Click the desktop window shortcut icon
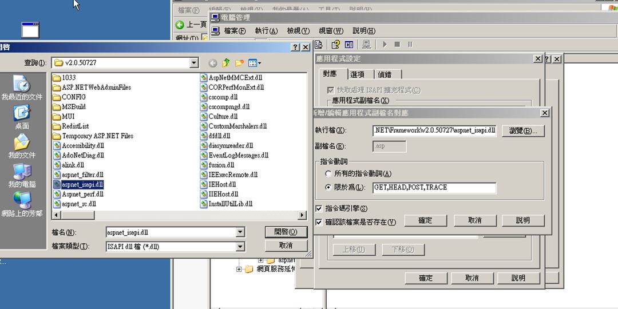 pyautogui.click(x=30, y=30)
